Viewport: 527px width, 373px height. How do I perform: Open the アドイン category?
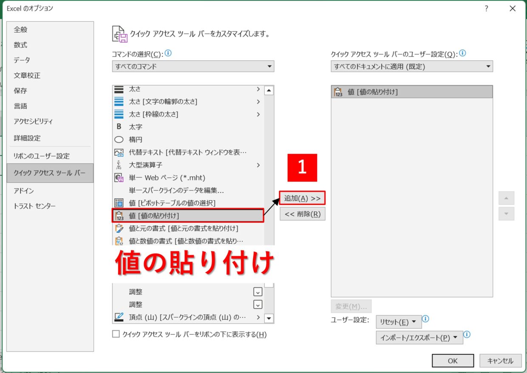click(50, 191)
